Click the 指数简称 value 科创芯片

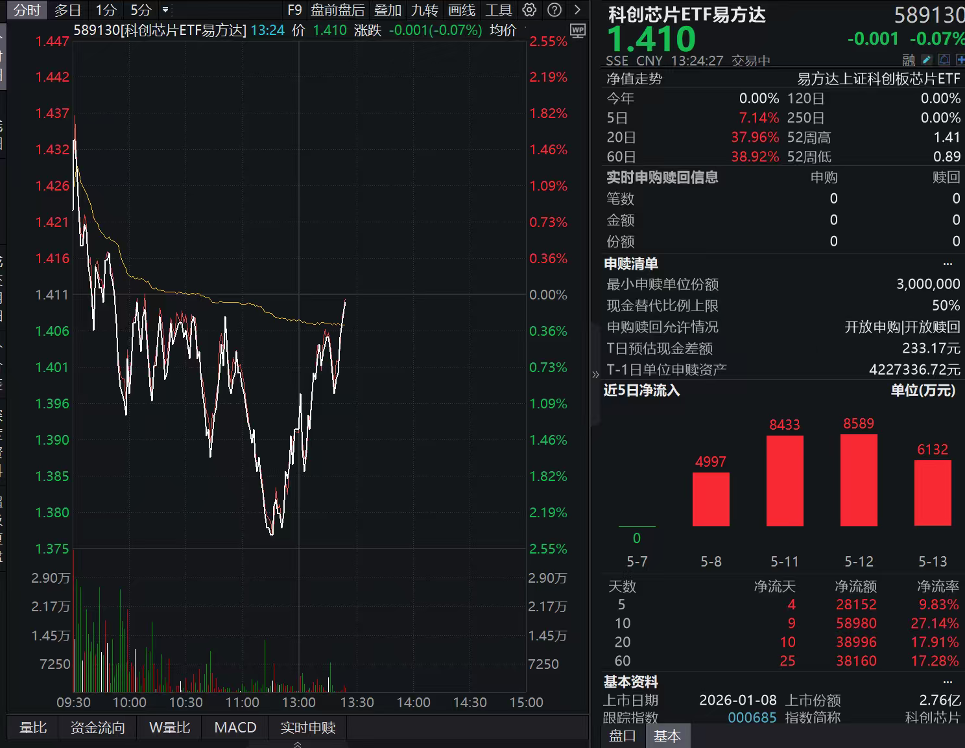(933, 718)
